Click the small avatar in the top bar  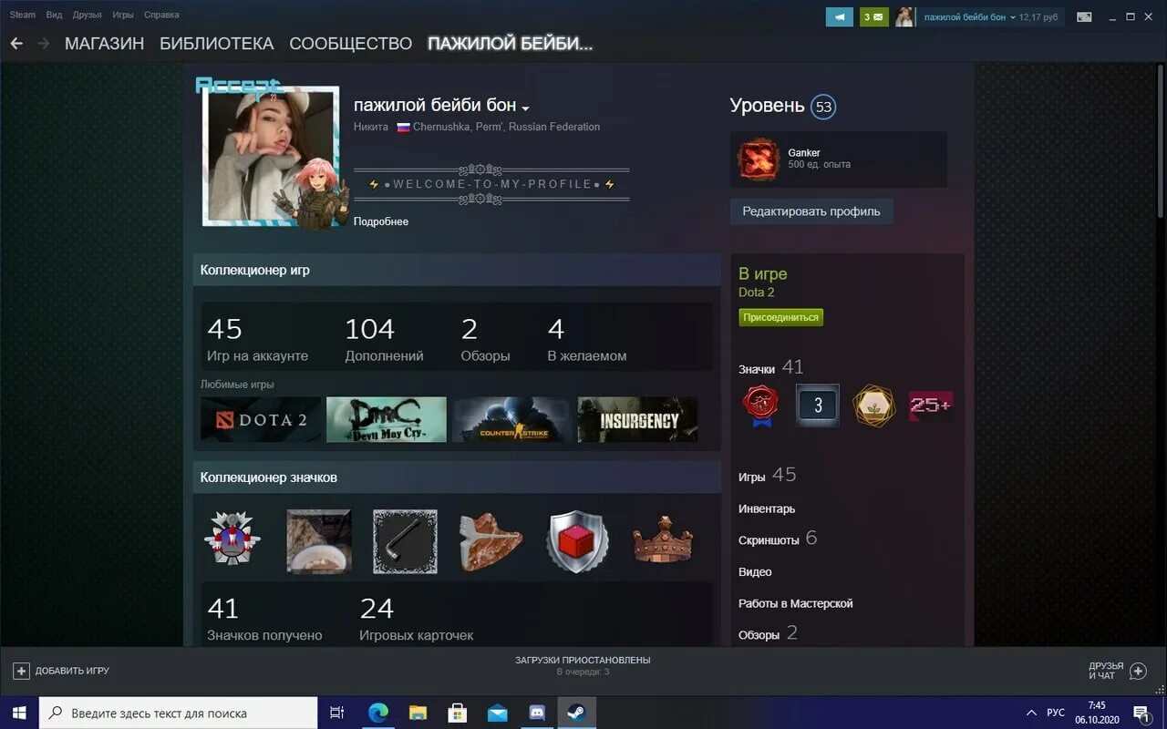pos(904,16)
